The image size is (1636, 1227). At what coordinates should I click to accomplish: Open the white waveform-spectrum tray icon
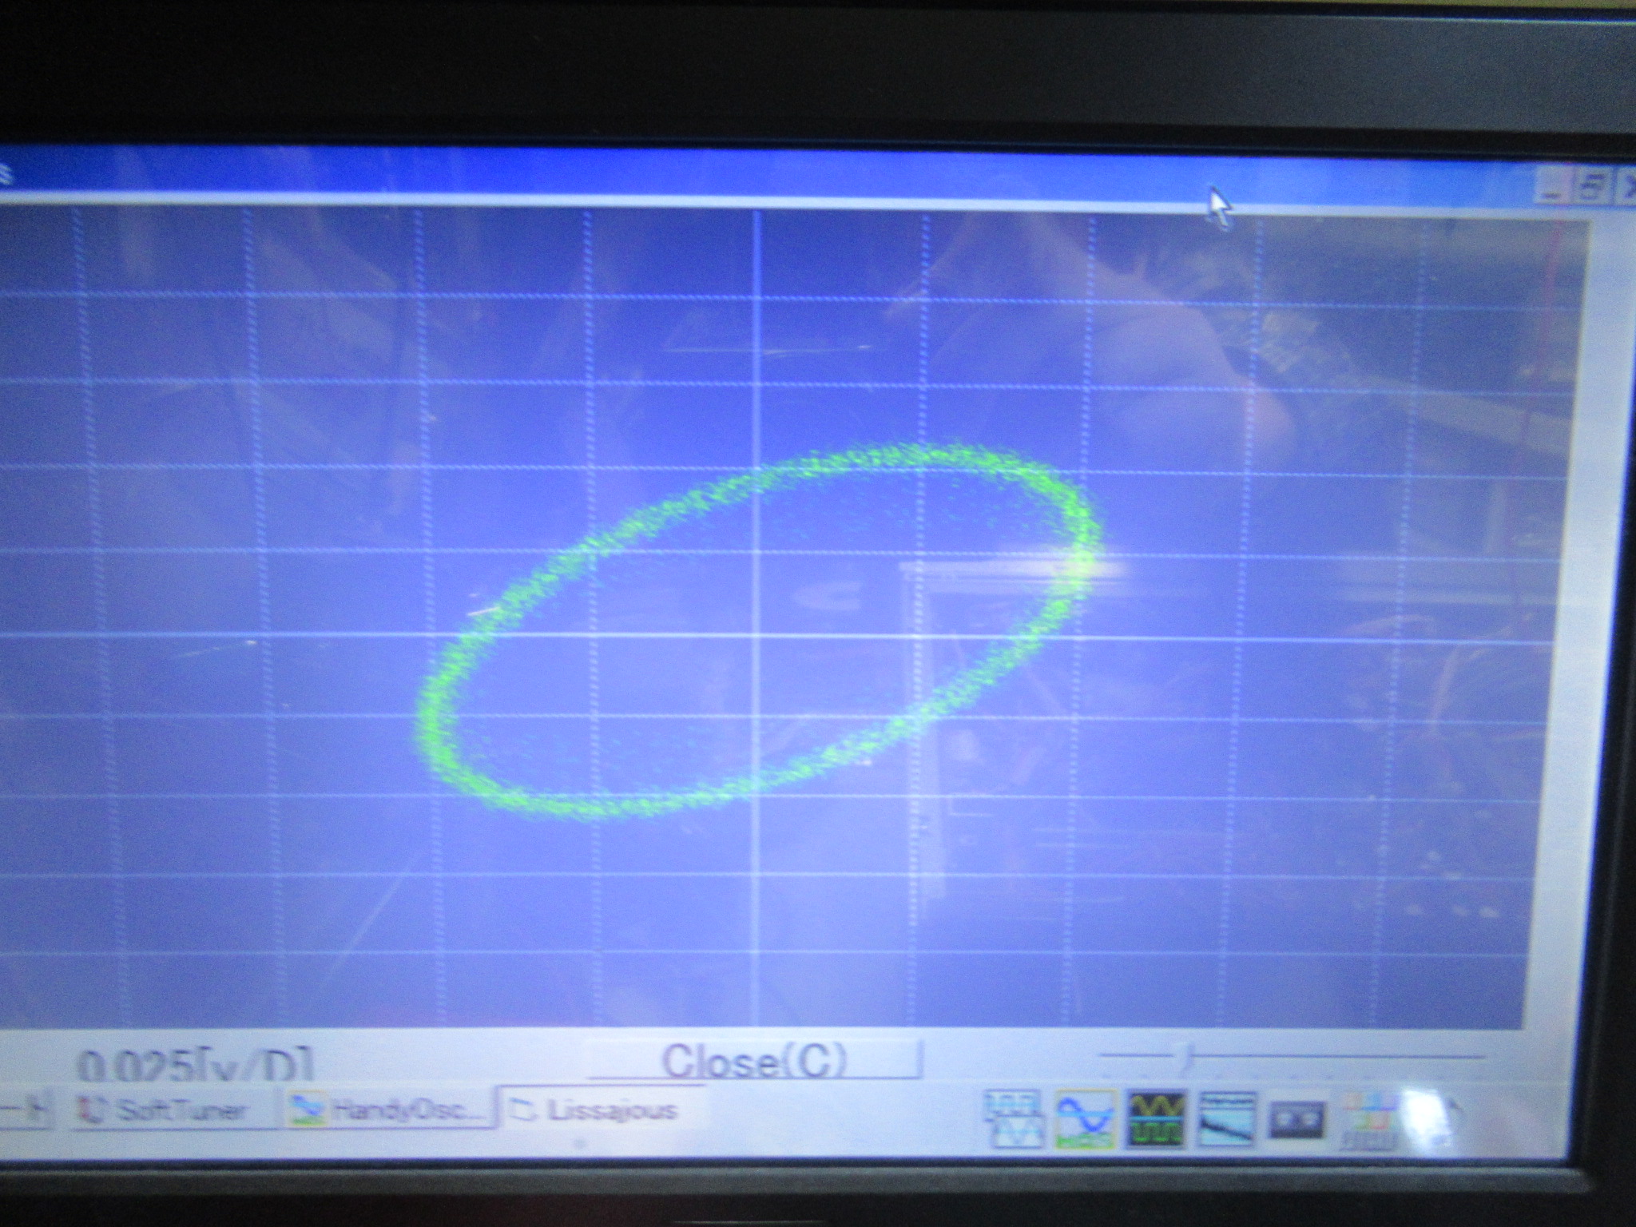(1014, 1119)
